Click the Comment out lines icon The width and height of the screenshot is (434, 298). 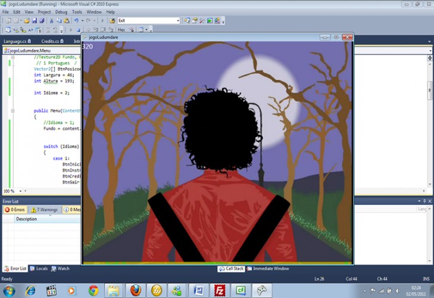pyautogui.click(x=48, y=30)
